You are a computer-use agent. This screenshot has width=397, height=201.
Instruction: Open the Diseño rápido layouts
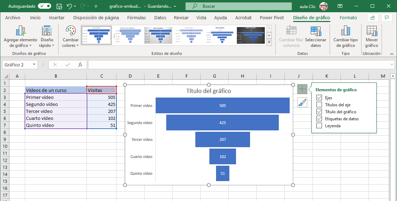point(47,37)
